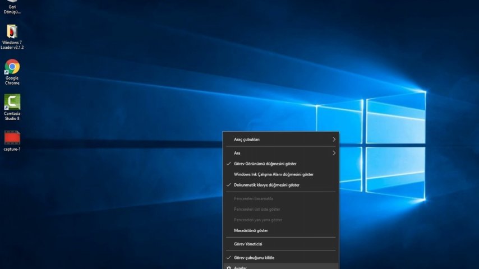This screenshot has height=269, width=479.
Task: Expand the Araç çubukları submenu arrow
Action: (334, 139)
